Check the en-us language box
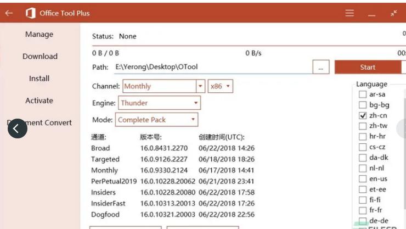406x229 pixels. [363, 178]
